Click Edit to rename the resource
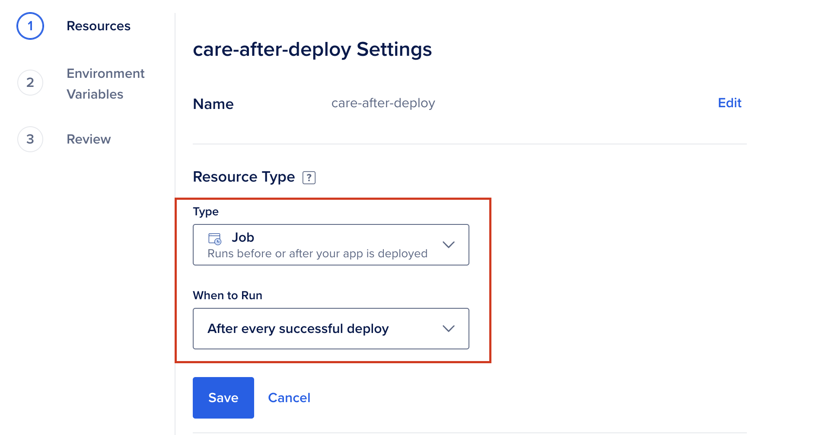Viewport: 816px width, 435px height. [729, 103]
